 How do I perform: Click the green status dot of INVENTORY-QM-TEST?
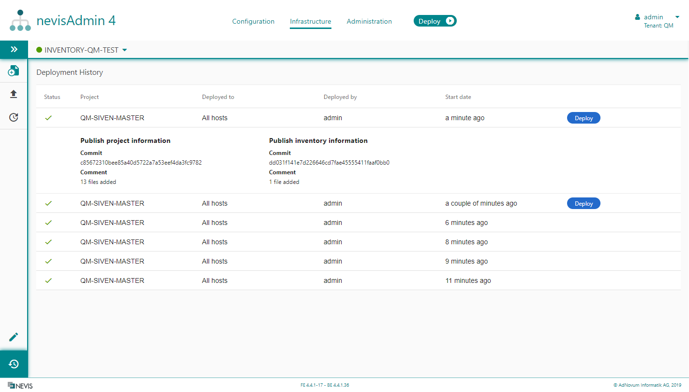click(39, 50)
